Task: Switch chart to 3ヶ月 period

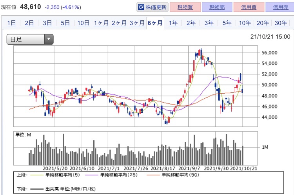Action: [x=137, y=23]
